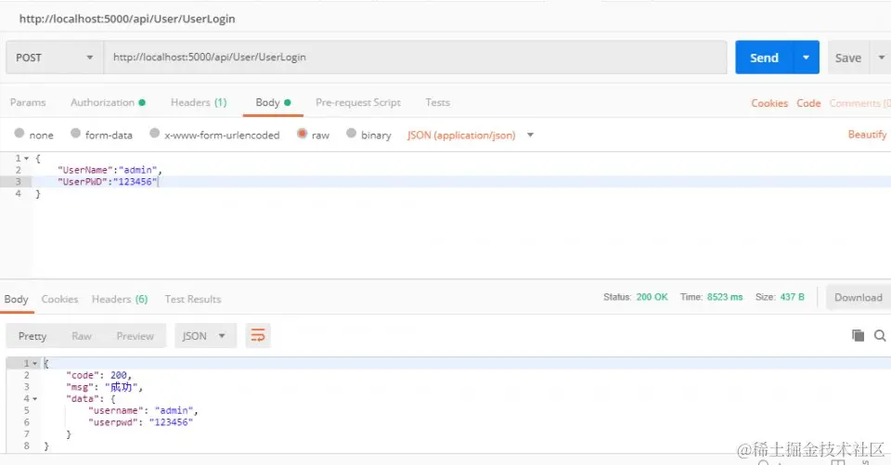Click the Save button
The height and width of the screenshot is (465, 891).
(847, 58)
